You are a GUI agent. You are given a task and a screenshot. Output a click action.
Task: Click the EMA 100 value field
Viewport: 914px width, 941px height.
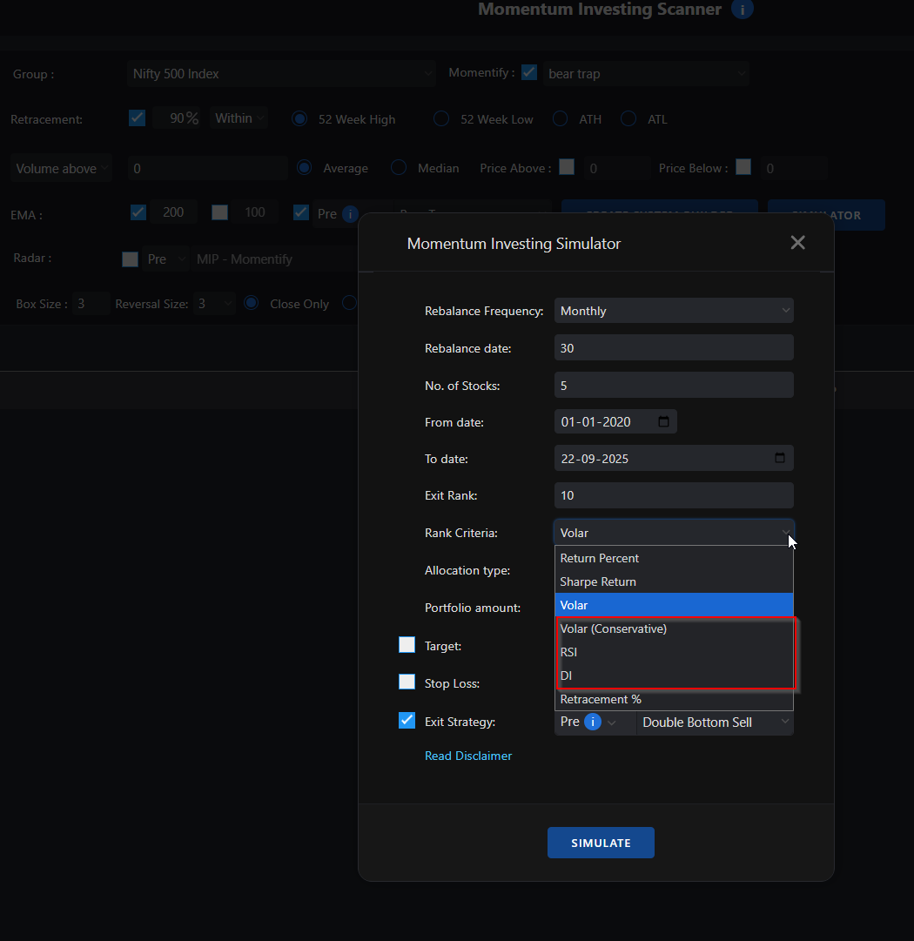(x=255, y=212)
